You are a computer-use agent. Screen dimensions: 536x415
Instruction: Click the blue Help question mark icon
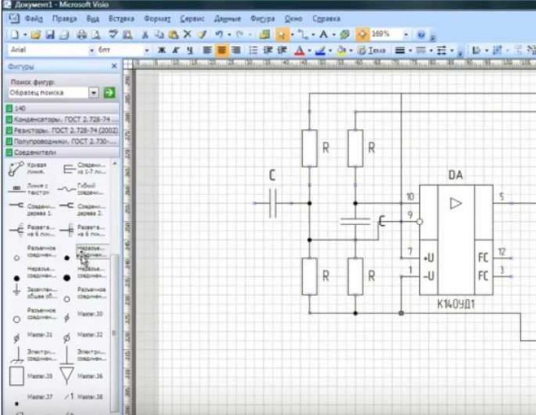[421, 34]
